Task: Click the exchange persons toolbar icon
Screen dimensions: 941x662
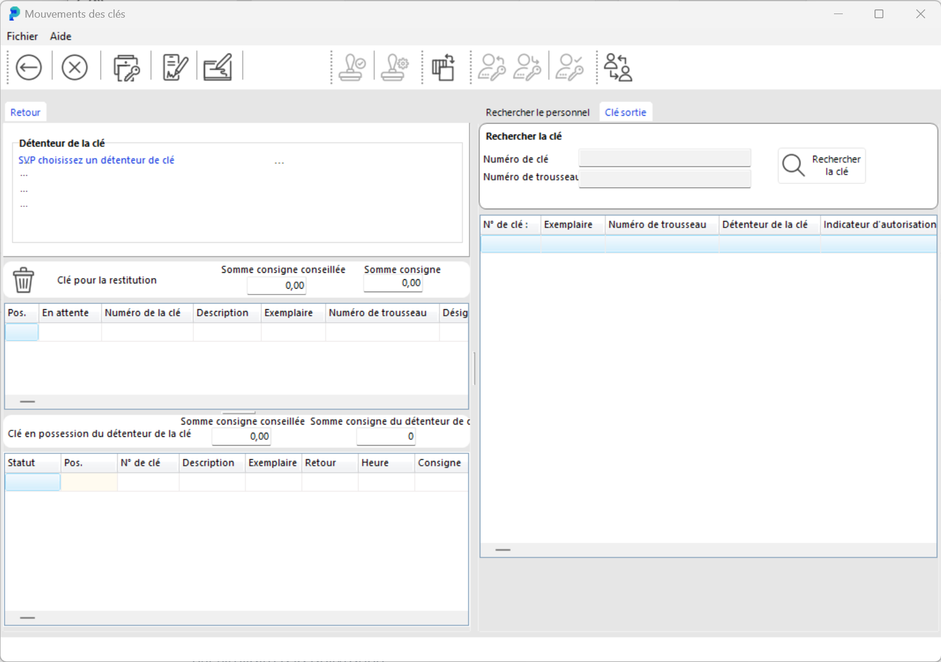Action: point(618,68)
